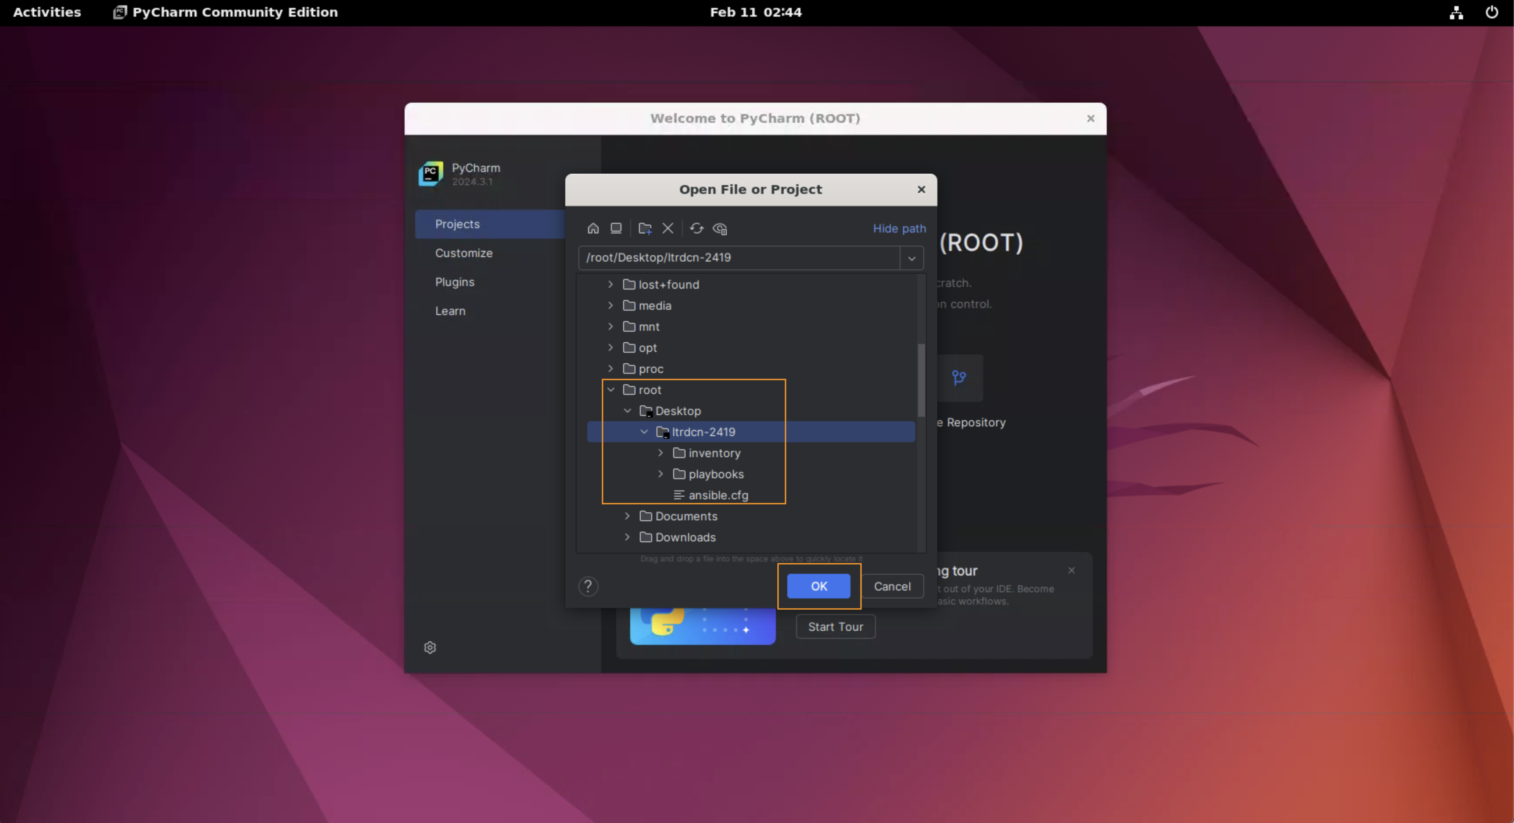This screenshot has width=1514, height=823.
Task: Open the network system tray icon
Action: pyautogui.click(x=1456, y=12)
